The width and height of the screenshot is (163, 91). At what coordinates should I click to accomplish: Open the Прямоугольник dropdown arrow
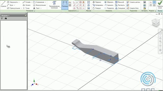point(21,8)
